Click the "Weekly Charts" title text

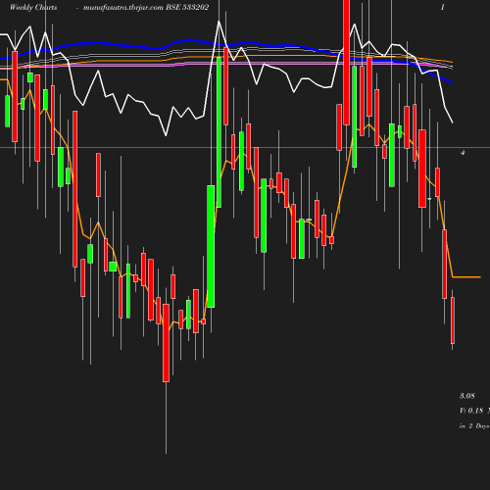point(33,7)
